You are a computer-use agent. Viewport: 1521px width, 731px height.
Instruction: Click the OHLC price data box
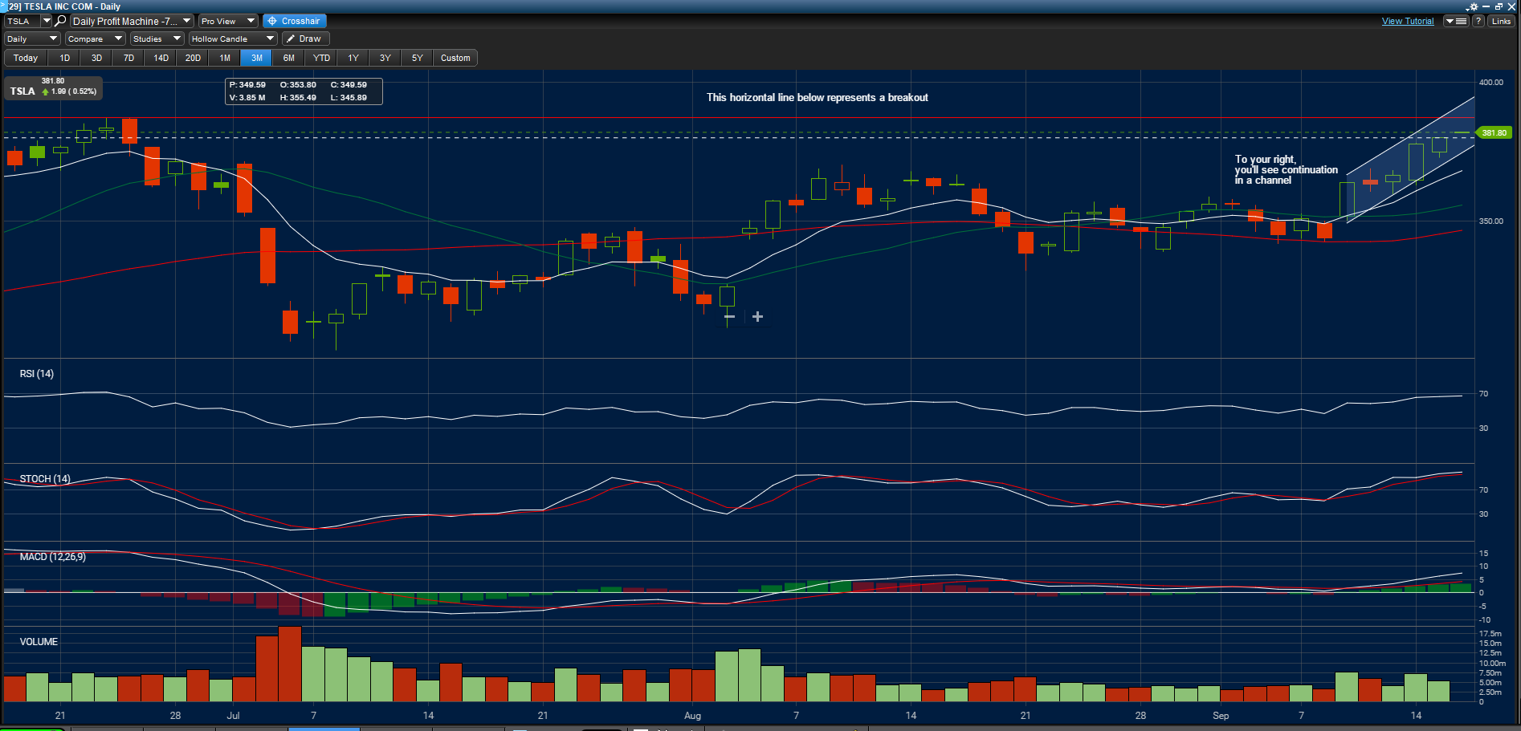point(304,91)
